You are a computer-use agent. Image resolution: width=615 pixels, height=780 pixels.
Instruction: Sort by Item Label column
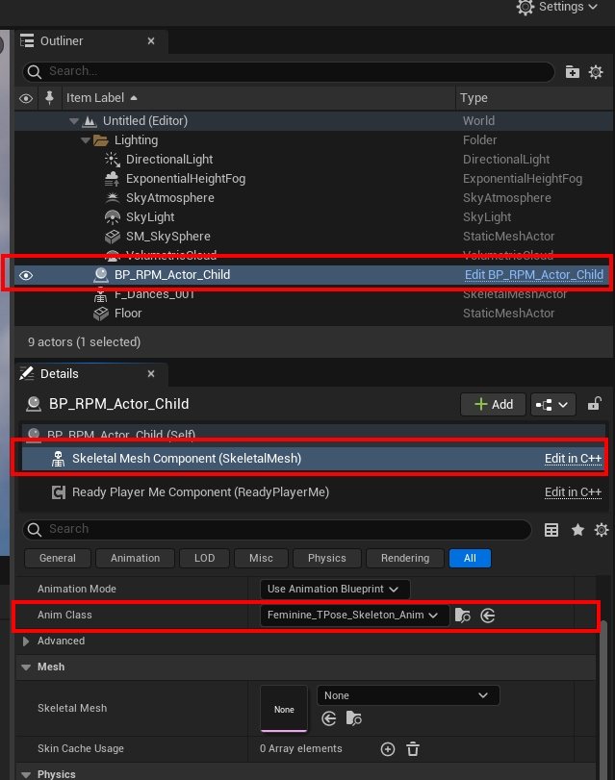pos(102,97)
